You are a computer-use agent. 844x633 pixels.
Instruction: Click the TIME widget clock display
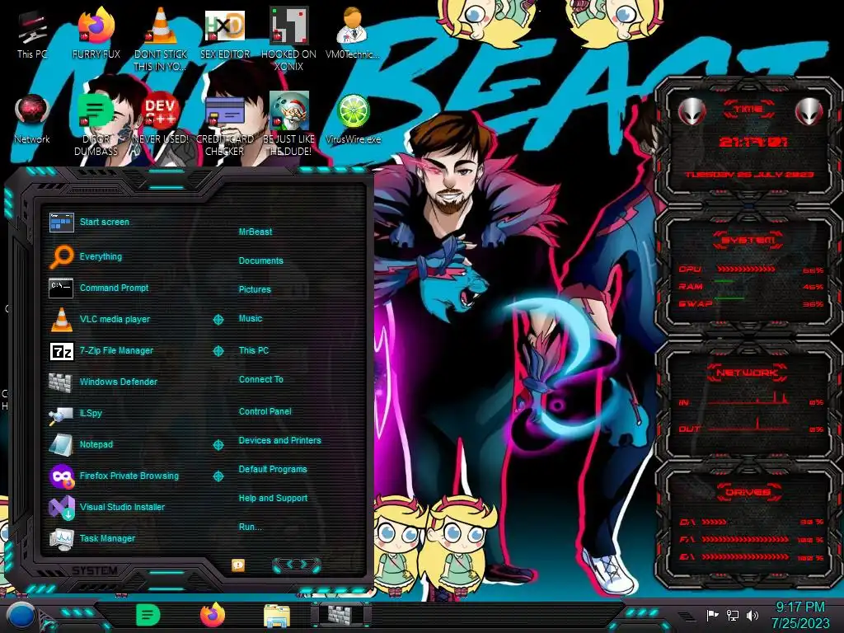tap(753, 142)
